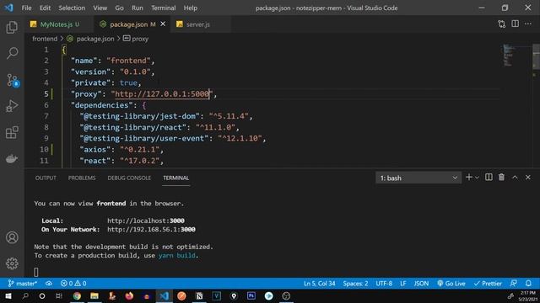Click the master branch indicator
This screenshot has height=303, width=540.
(x=23, y=284)
